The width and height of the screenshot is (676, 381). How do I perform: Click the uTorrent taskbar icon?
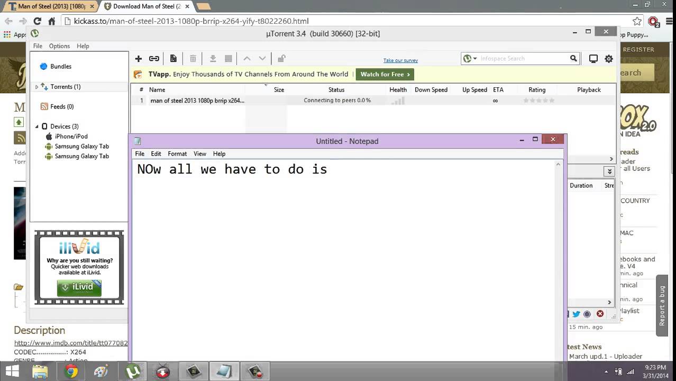click(x=132, y=371)
